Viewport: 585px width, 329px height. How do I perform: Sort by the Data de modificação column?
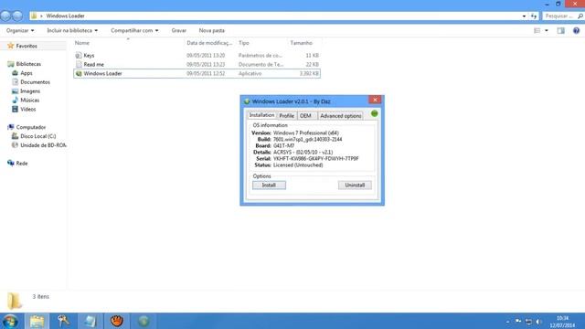pos(209,43)
